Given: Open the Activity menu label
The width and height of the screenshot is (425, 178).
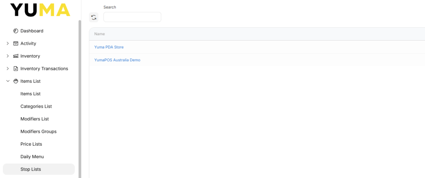Looking at the screenshot, I should pos(28,43).
